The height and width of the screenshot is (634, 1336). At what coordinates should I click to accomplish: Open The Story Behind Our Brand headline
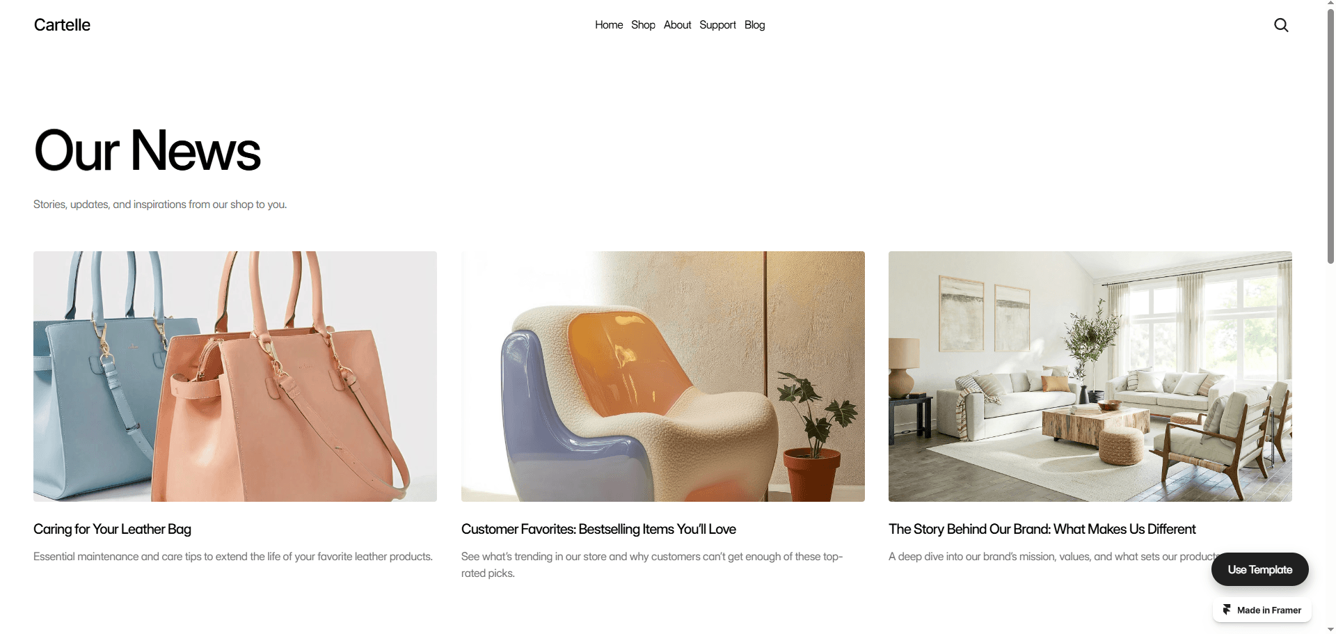[x=1042, y=529]
